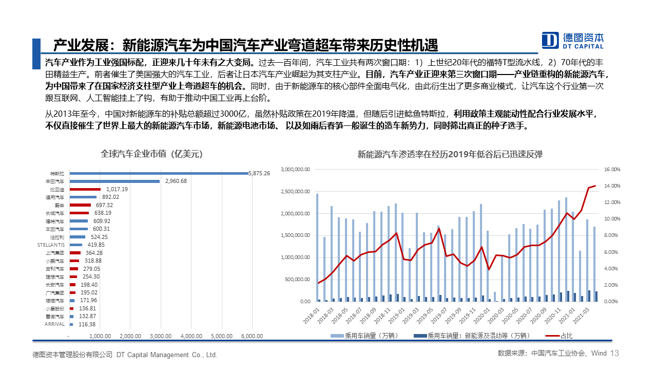The image size is (657, 370).
Task: Click the 6,000.00 bar chart axis label
Action: coord(252,336)
